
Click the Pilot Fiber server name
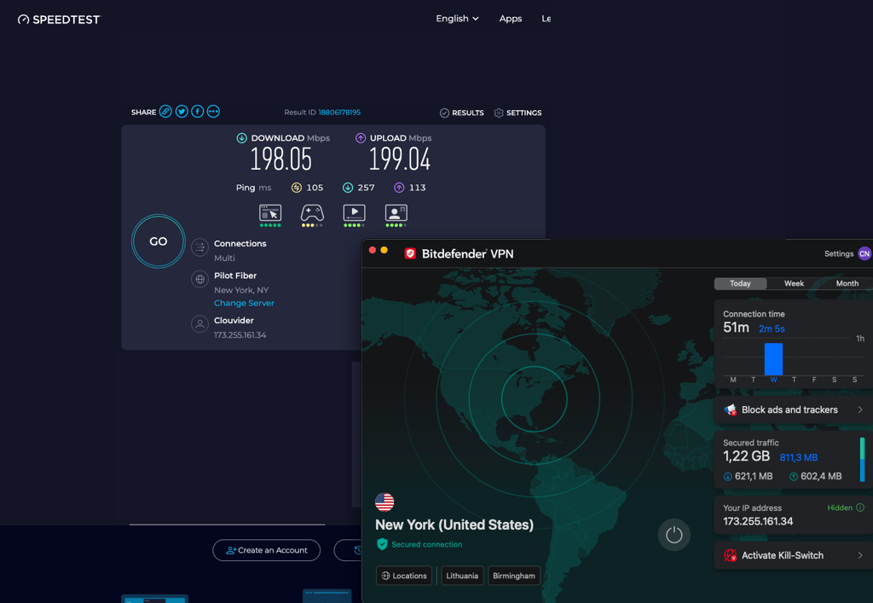(235, 275)
